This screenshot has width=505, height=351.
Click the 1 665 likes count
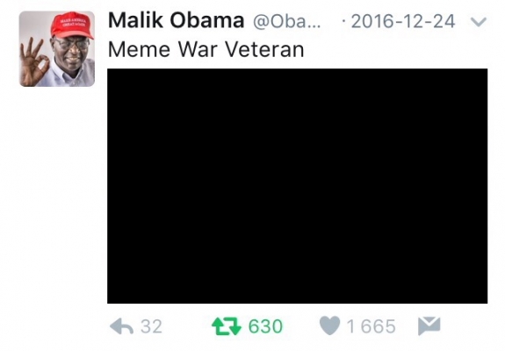372,326
